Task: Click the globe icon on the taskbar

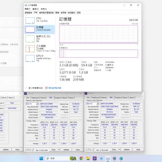Action: (x=121, y=158)
